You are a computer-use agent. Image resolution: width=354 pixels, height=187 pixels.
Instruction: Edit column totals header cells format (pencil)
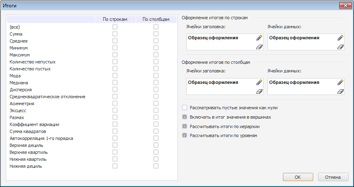(x=259, y=82)
